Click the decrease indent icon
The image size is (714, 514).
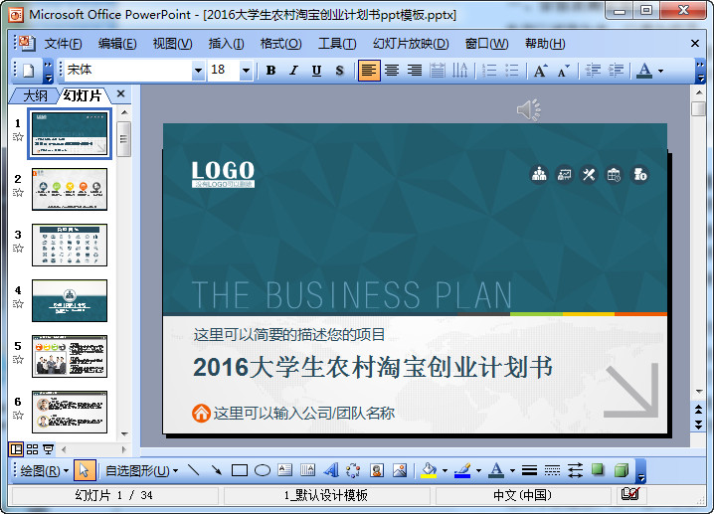click(x=593, y=71)
